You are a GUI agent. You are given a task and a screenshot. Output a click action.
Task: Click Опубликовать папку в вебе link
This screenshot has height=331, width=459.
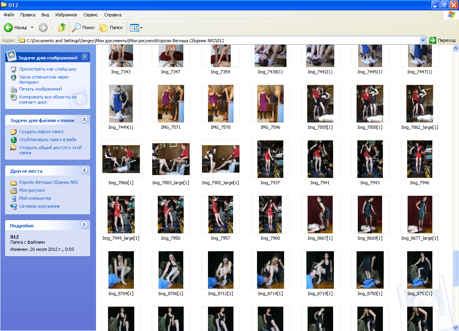pos(48,140)
